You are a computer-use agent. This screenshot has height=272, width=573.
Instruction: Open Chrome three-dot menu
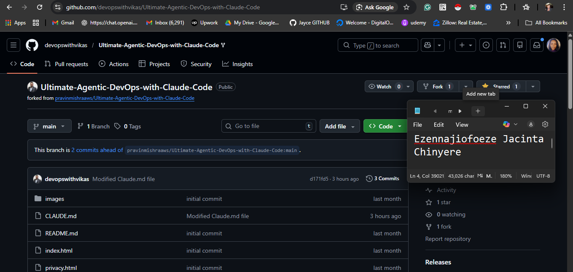point(564,7)
